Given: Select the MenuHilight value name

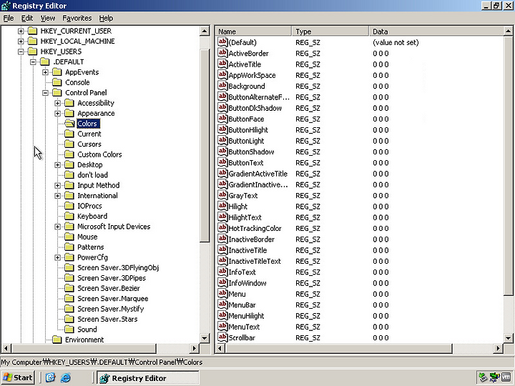Looking at the screenshot, I should [x=246, y=316].
